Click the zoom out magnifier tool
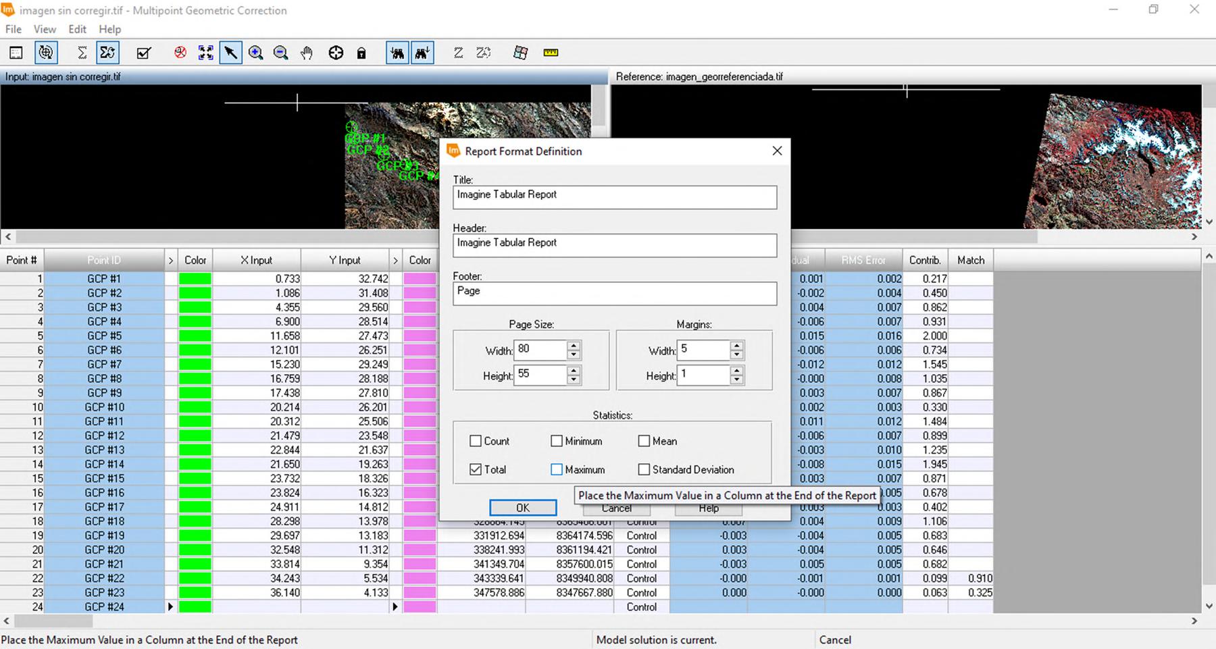 pyautogui.click(x=280, y=53)
